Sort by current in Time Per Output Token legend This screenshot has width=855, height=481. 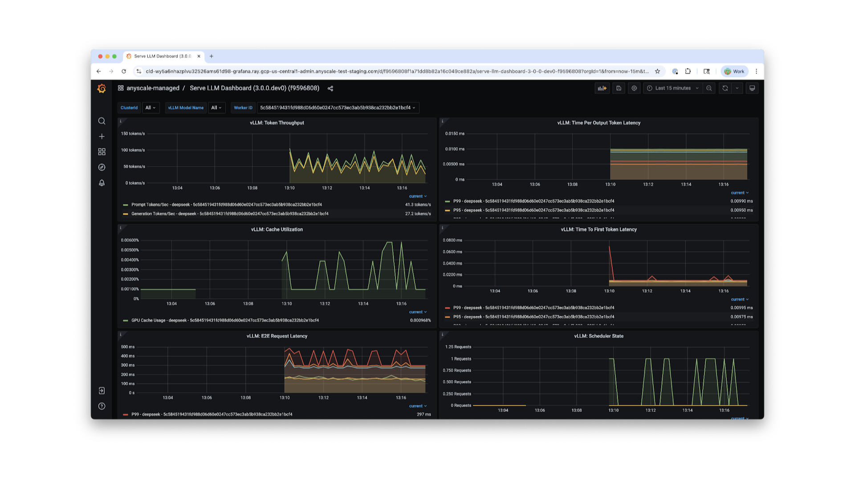[x=740, y=193]
